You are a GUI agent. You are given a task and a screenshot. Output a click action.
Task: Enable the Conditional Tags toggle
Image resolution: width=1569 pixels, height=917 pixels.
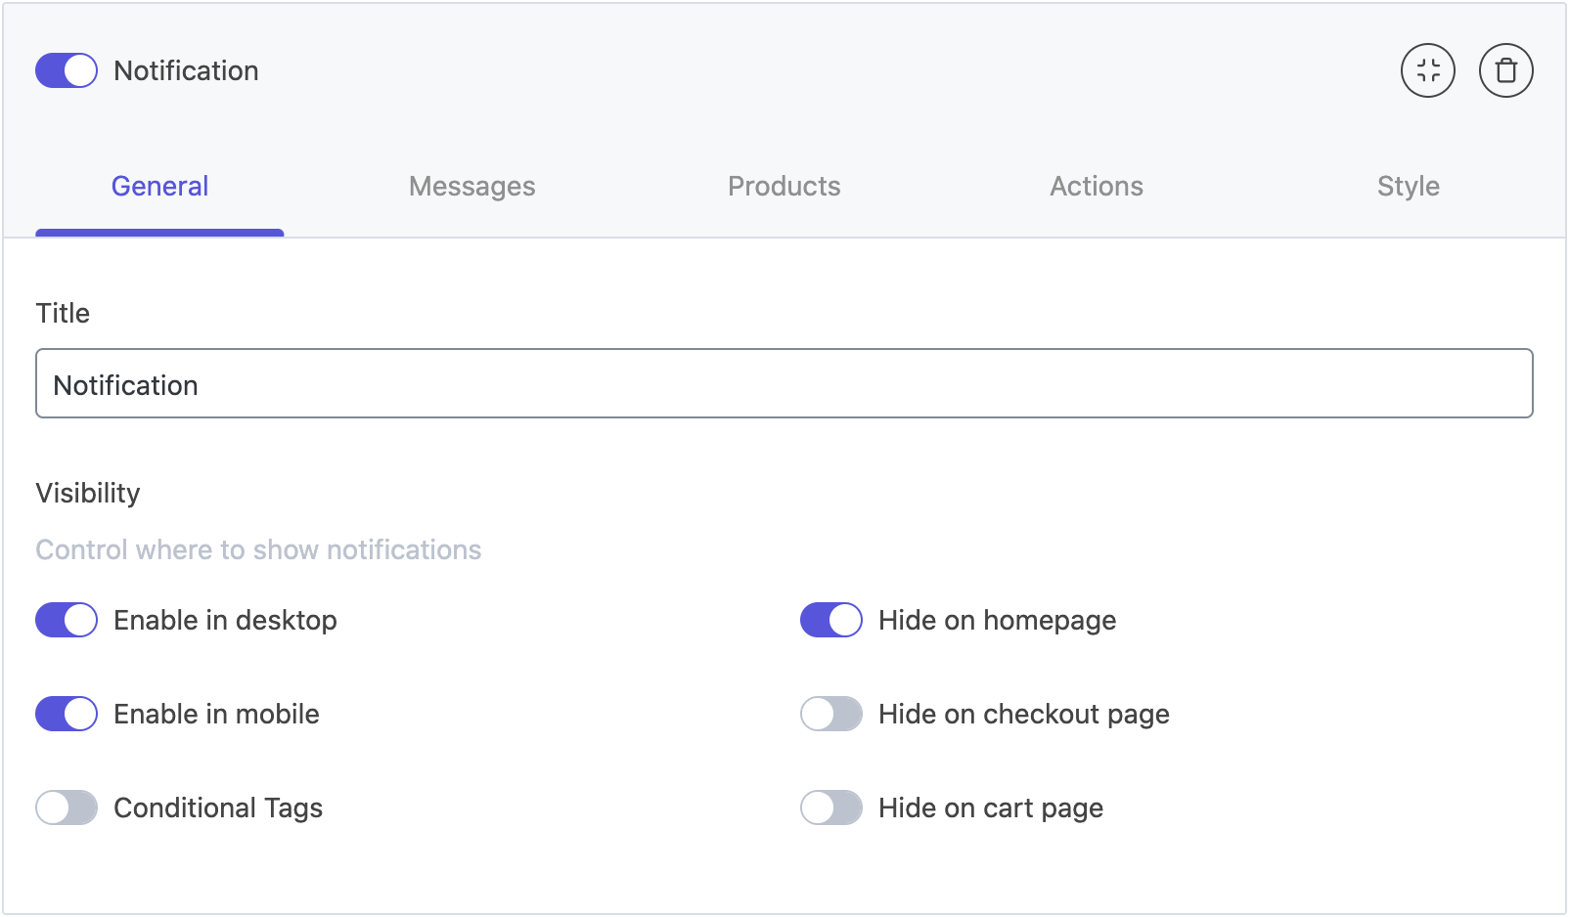point(67,808)
